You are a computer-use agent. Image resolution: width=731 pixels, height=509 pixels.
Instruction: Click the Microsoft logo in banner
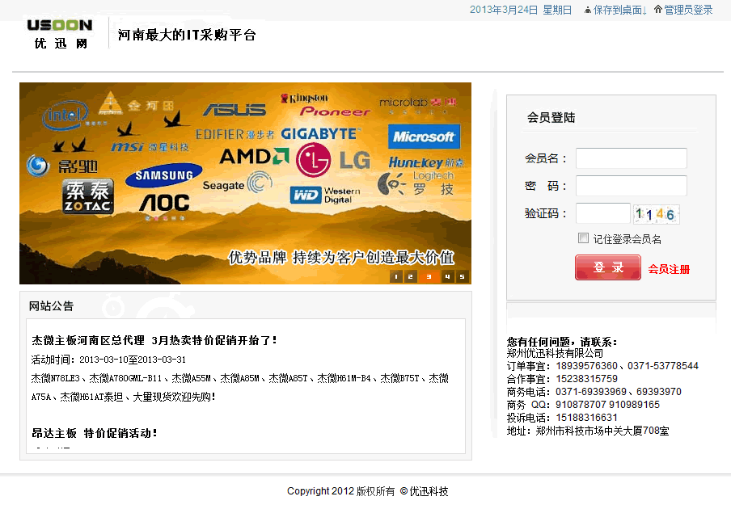click(424, 137)
